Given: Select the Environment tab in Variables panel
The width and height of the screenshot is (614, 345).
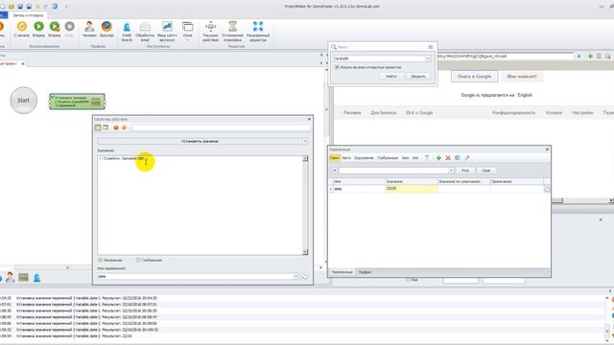Looking at the screenshot, I should tap(364, 158).
